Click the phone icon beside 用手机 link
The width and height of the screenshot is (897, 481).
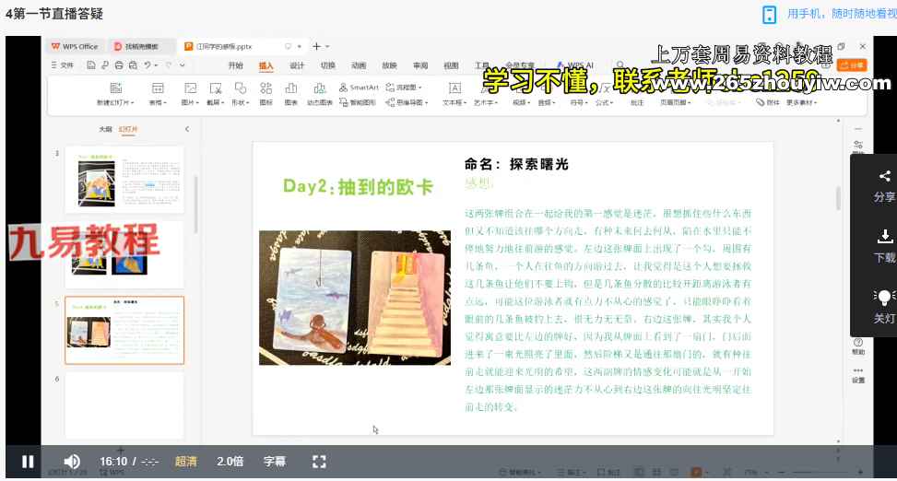[770, 15]
